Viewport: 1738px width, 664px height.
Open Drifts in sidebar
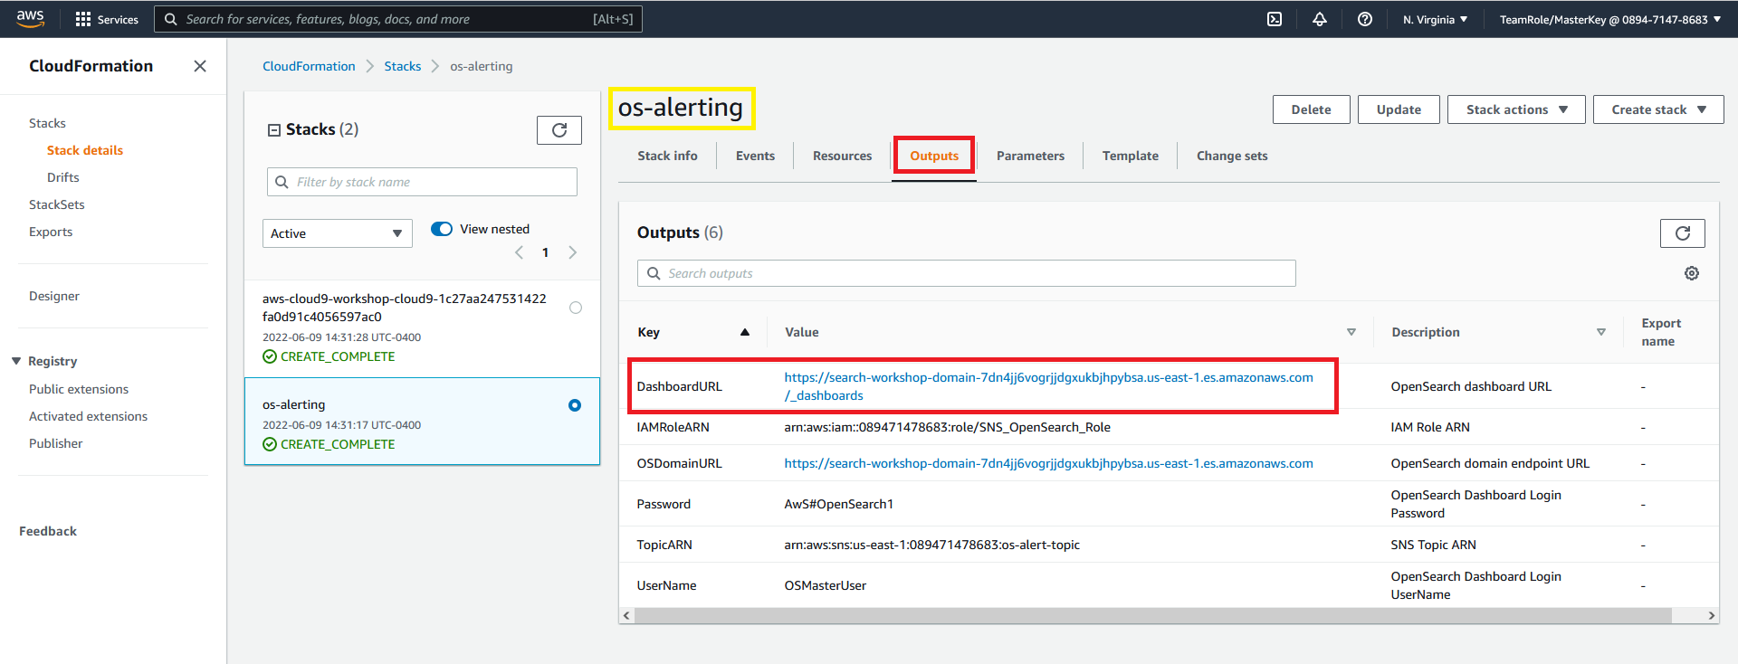(x=63, y=177)
